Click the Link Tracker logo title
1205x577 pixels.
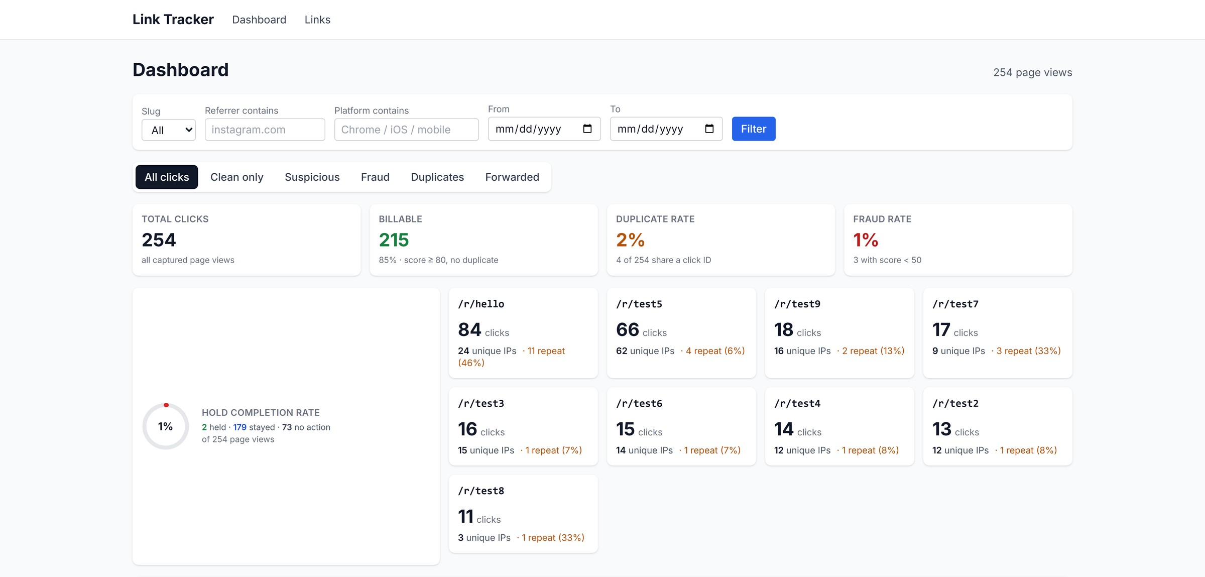173,20
